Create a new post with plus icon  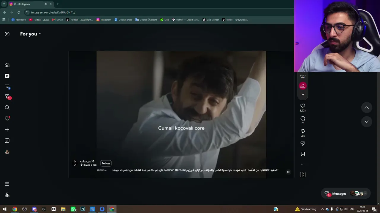tap(7, 130)
